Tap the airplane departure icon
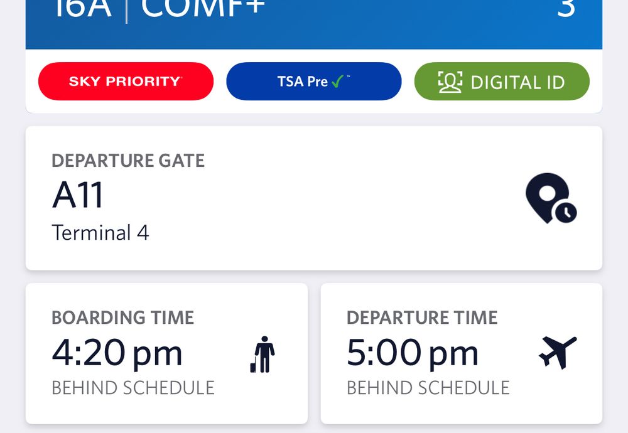The image size is (628, 433). tap(558, 352)
